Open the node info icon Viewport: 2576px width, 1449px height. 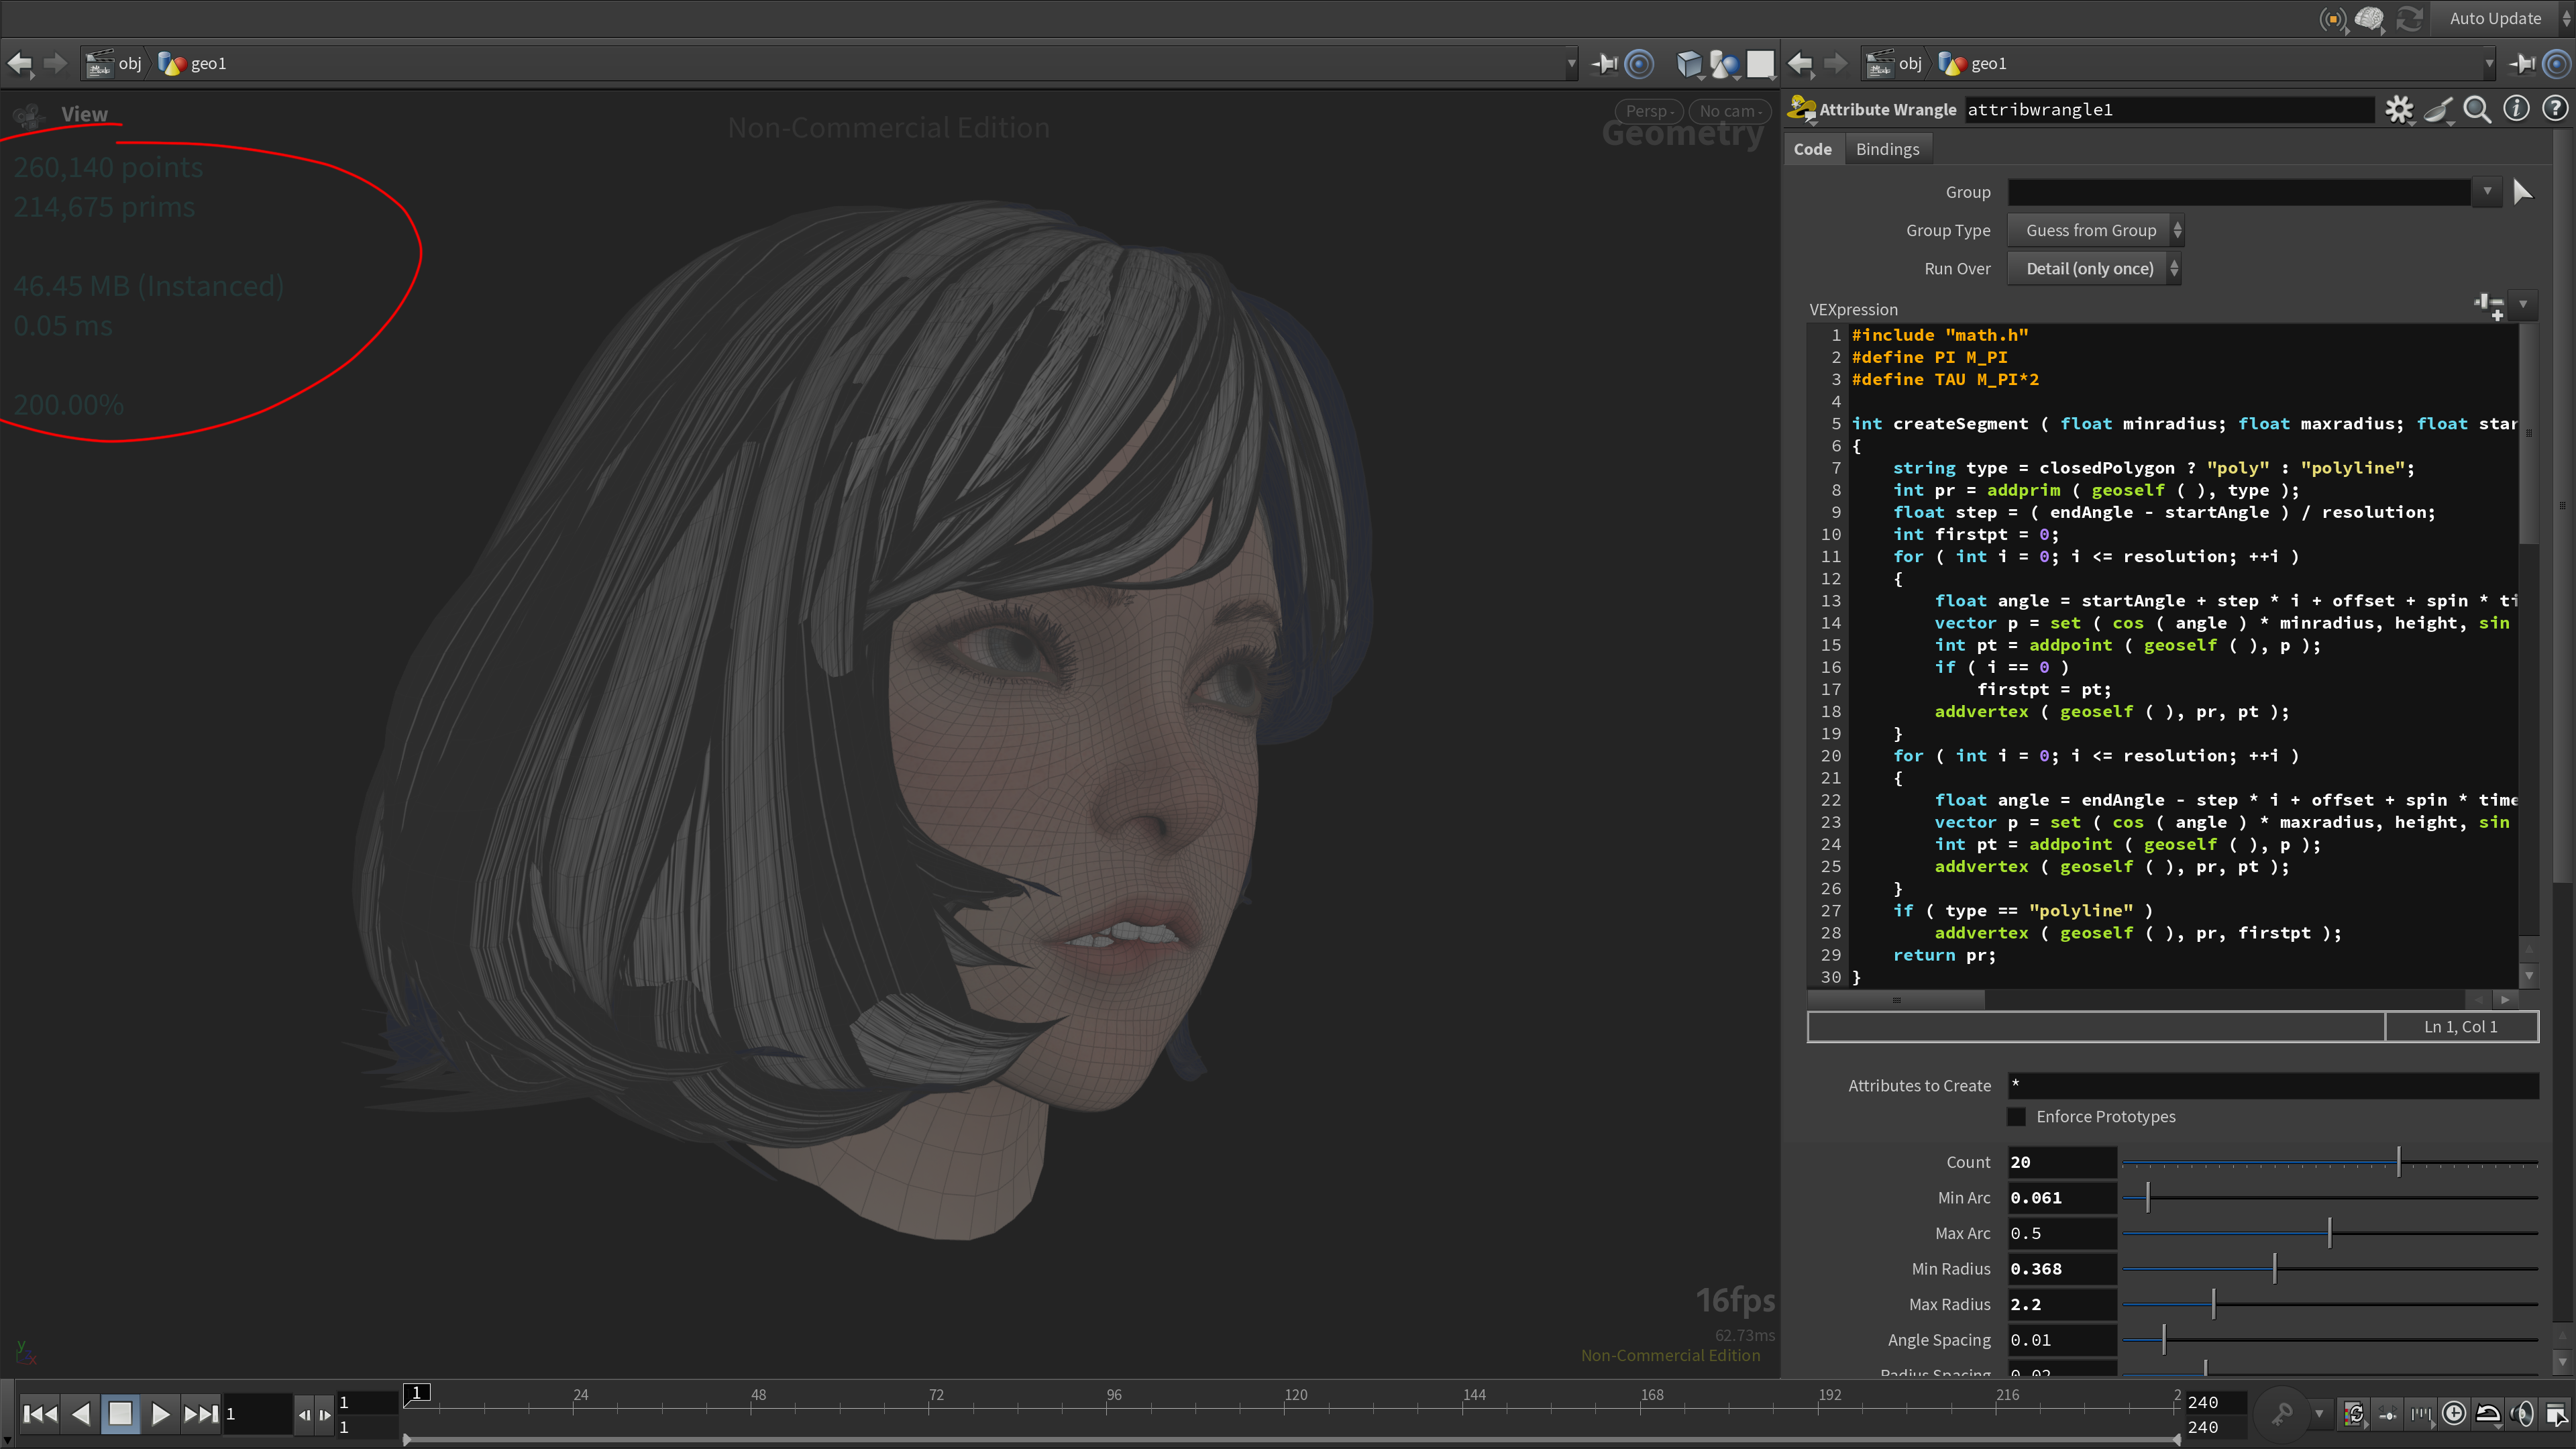pyautogui.click(x=2516, y=109)
